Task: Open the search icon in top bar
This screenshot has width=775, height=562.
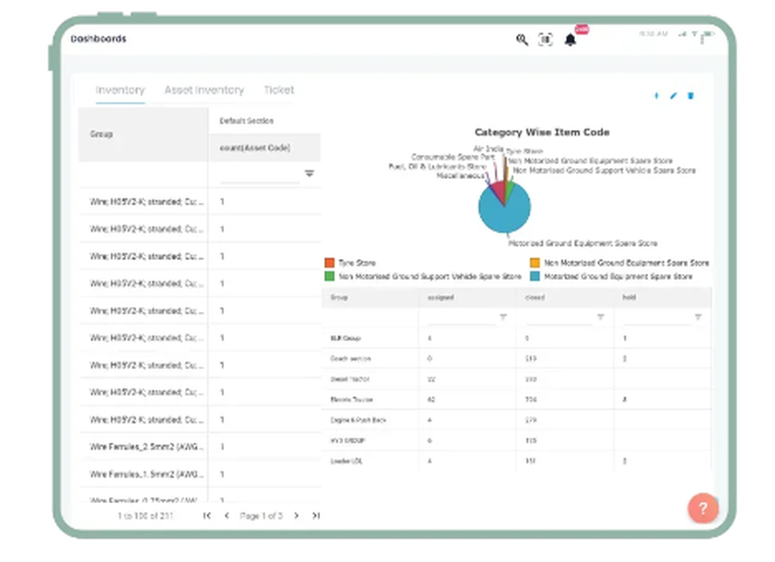Action: tap(522, 39)
